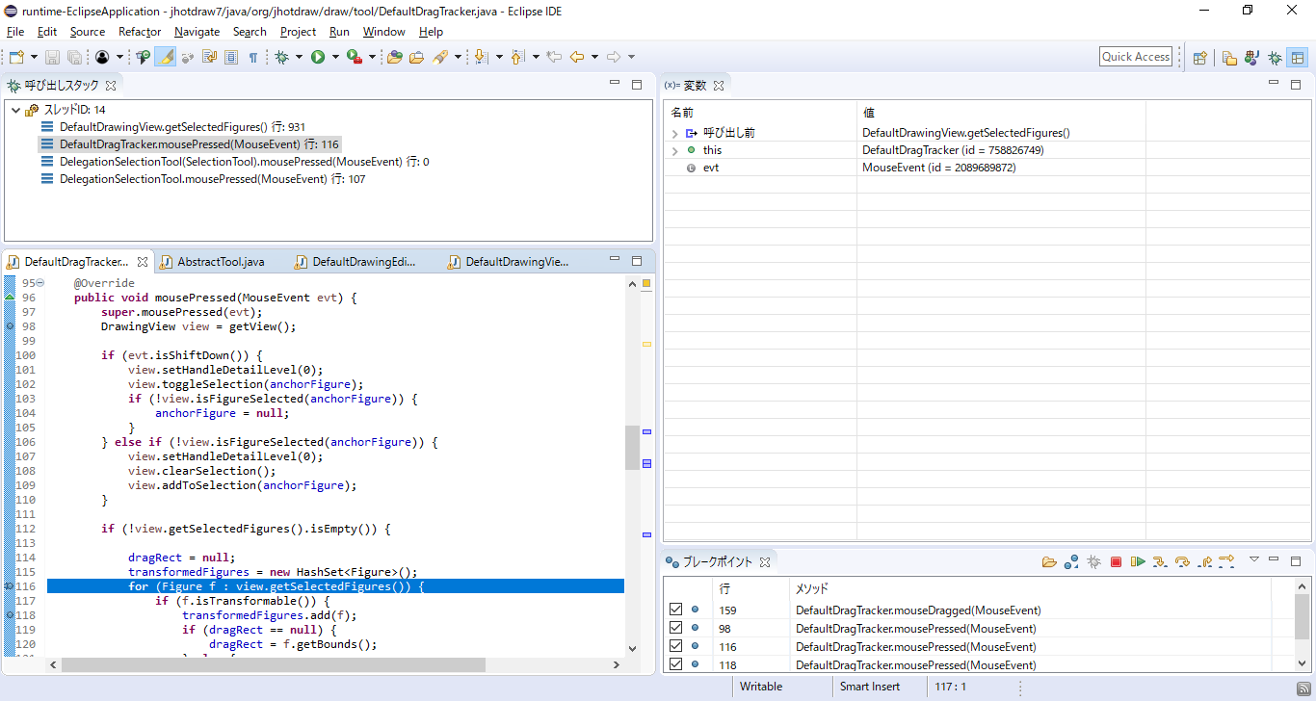
Task: Click Show Whitespace Characters pilcrow icon
Action: click(x=253, y=57)
